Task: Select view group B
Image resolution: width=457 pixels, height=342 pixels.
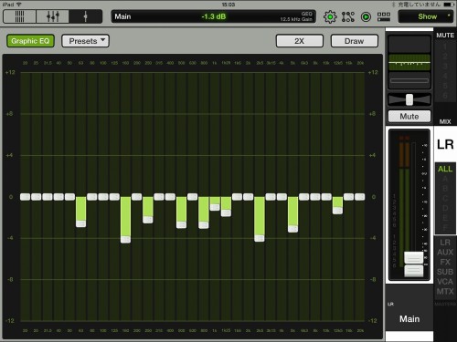Action: [x=445, y=189]
